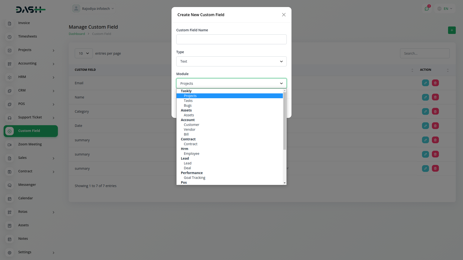This screenshot has height=260, width=463.
Task: Close the Create New Custom Field dialog
Action: (284, 15)
